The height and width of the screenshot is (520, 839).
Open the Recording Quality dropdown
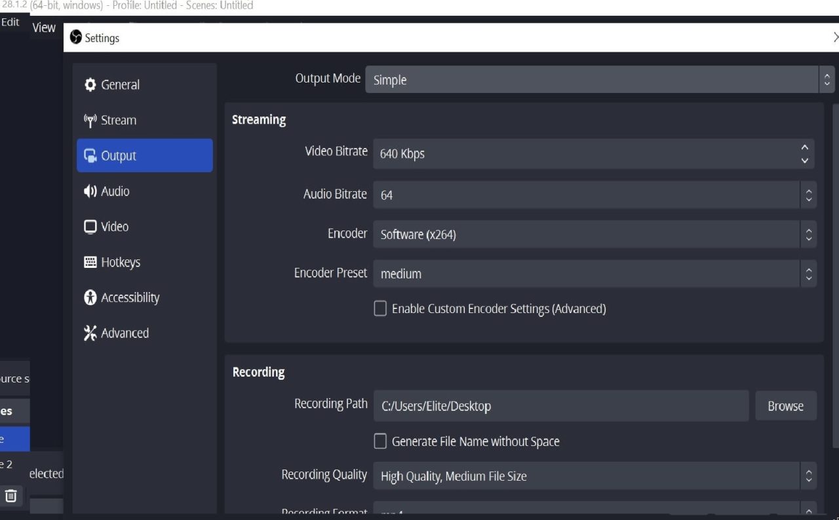click(x=595, y=476)
